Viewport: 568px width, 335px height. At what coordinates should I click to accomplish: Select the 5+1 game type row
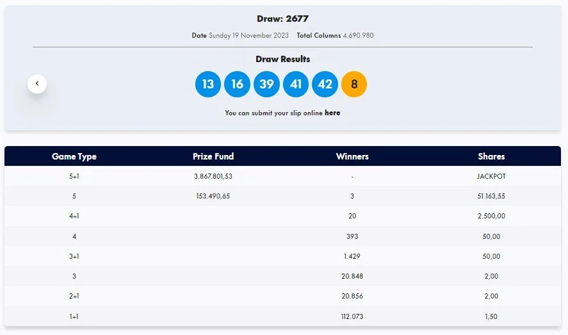pos(74,176)
